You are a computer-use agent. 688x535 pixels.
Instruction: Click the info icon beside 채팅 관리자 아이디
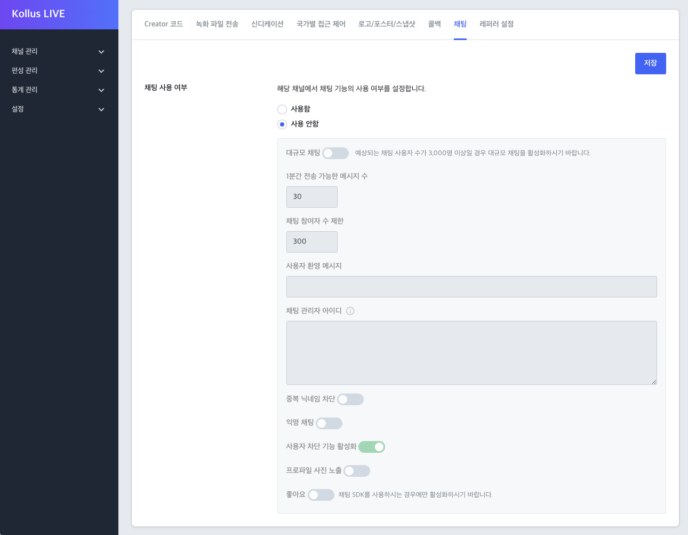(x=350, y=311)
